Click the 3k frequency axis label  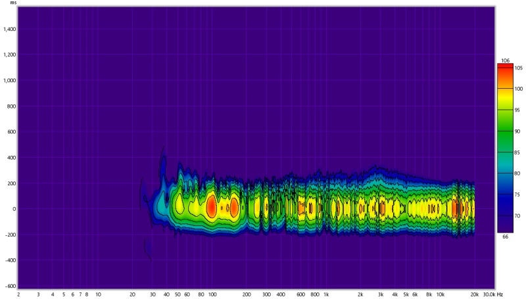(381, 294)
